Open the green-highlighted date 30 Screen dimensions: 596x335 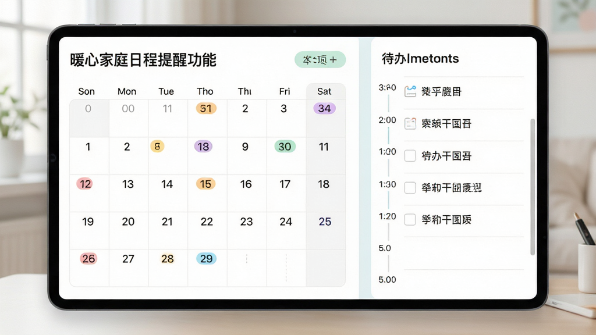(x=285, y=147)
